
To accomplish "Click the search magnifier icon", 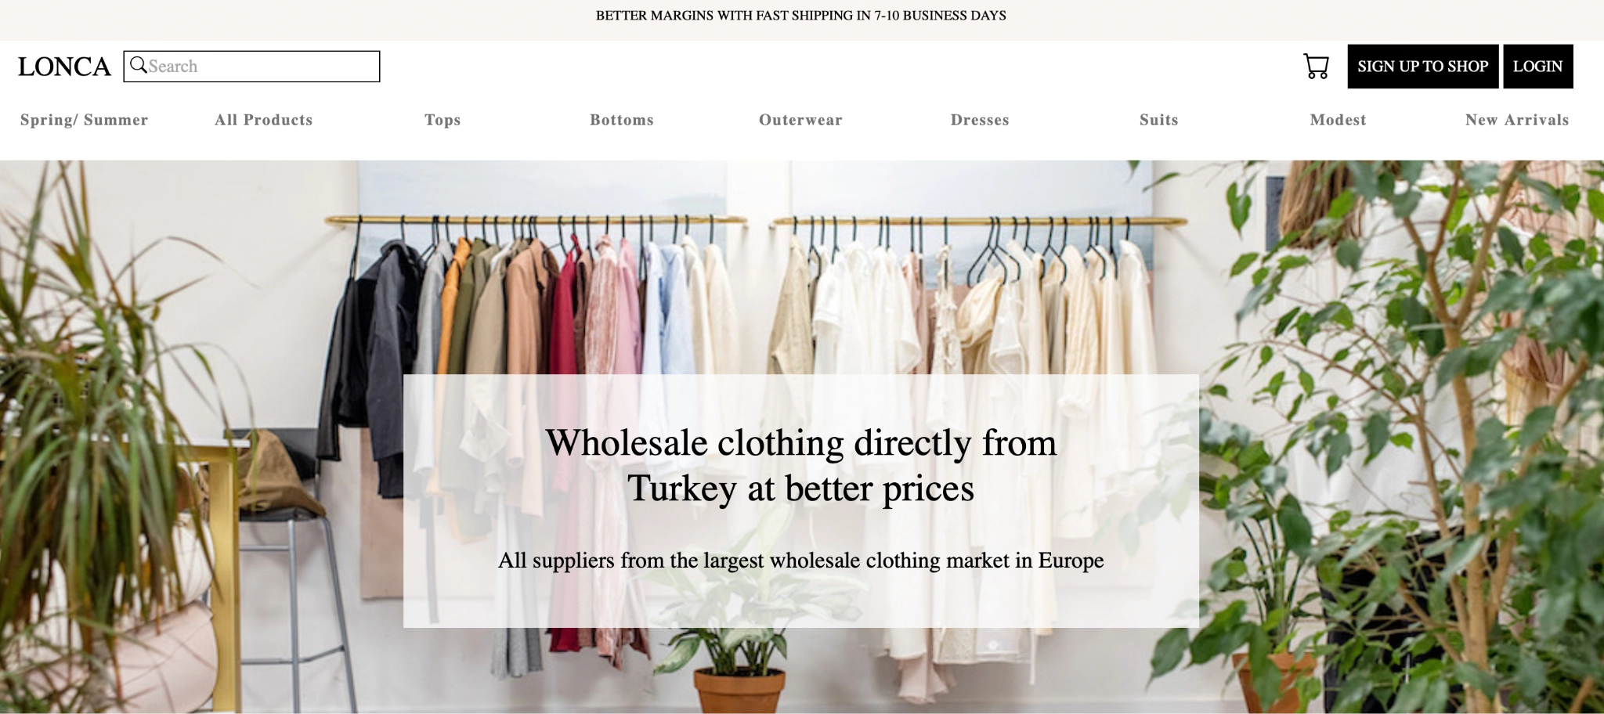I will pos(139,65).
